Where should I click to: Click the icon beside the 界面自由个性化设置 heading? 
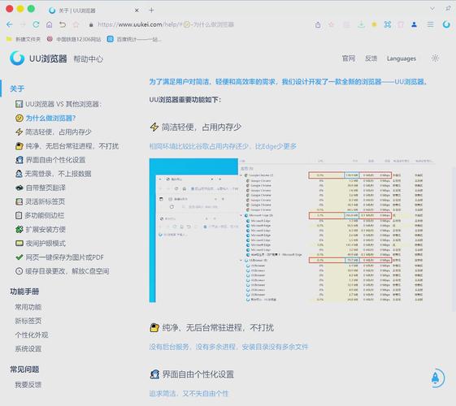pos(154,374)
